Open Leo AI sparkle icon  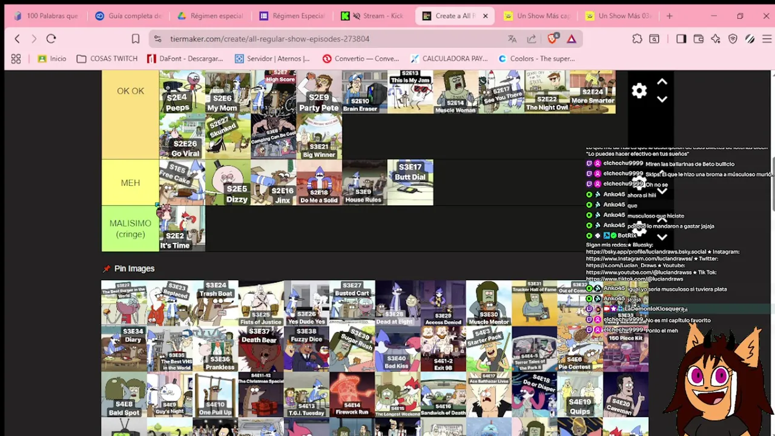tap(716, 39)
